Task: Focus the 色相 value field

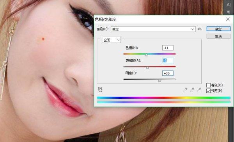Action: 168,48
